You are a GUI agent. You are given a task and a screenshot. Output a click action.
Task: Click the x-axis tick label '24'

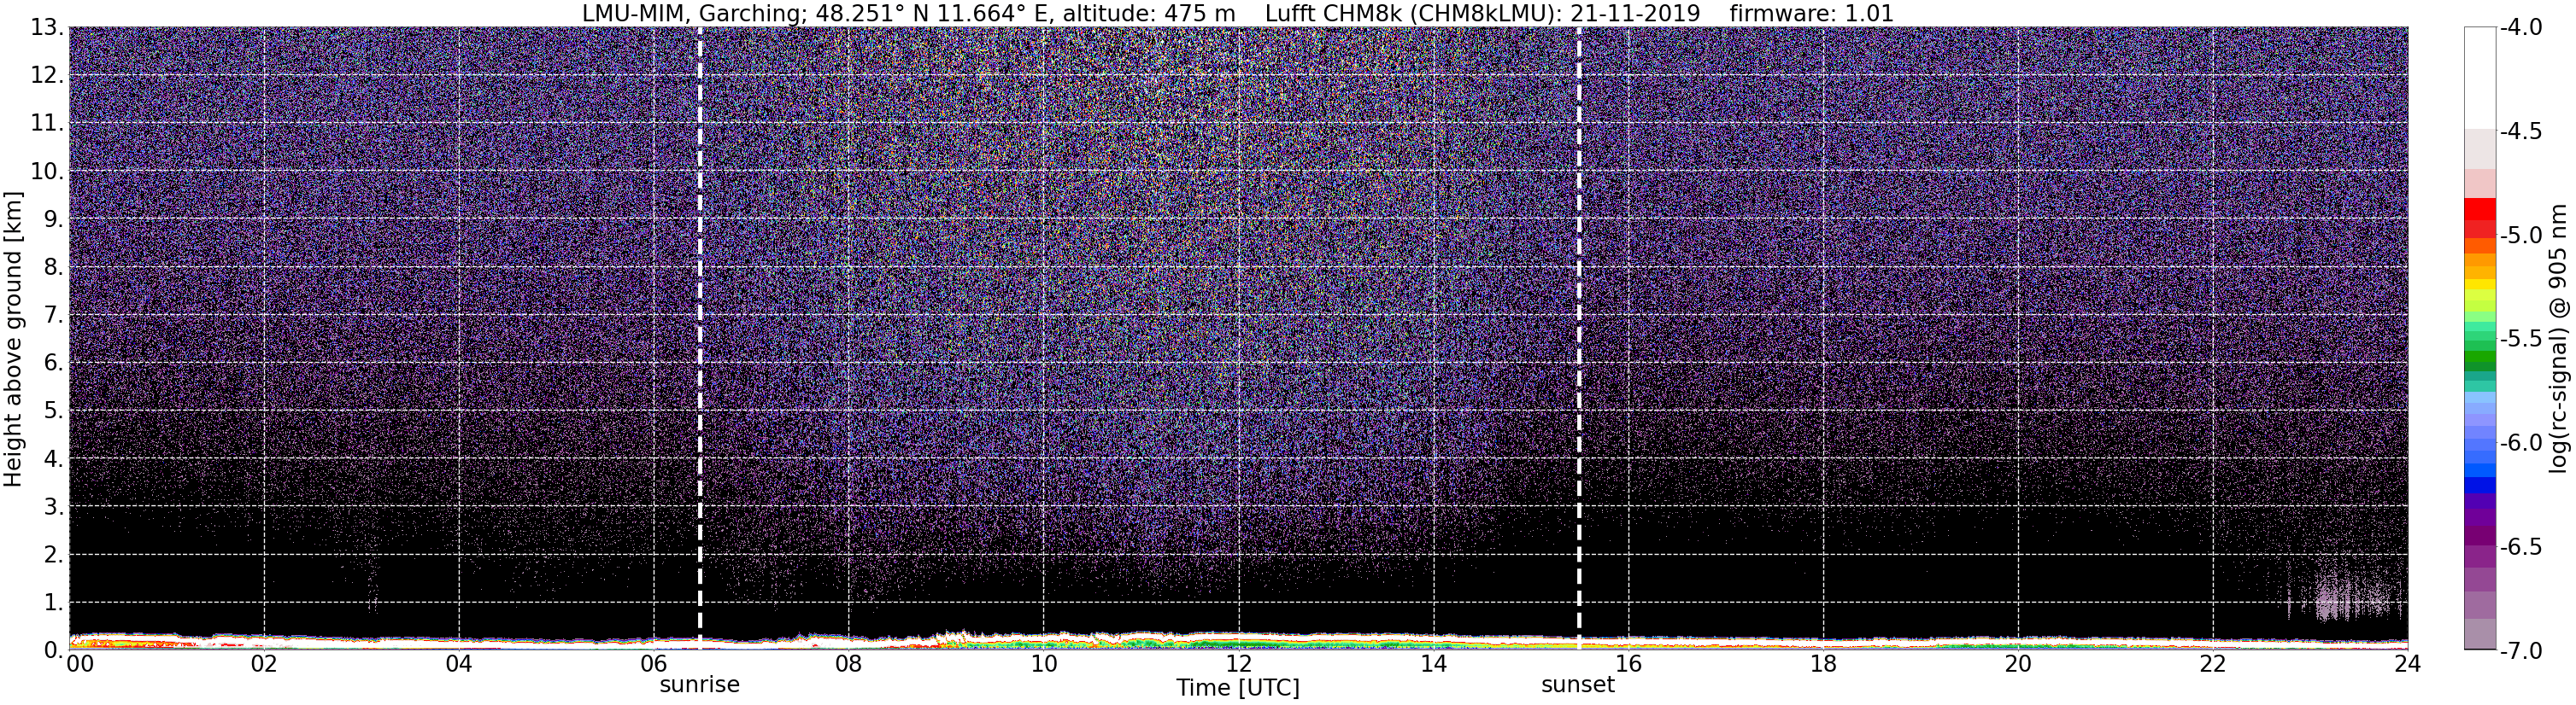click(x=2408, y=664)
